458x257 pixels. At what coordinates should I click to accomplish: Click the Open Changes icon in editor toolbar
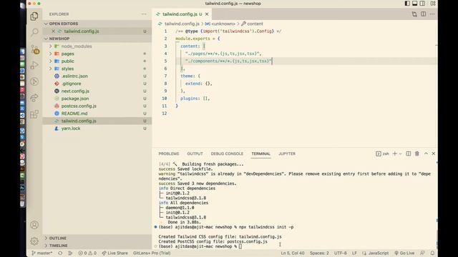[414, 14]
